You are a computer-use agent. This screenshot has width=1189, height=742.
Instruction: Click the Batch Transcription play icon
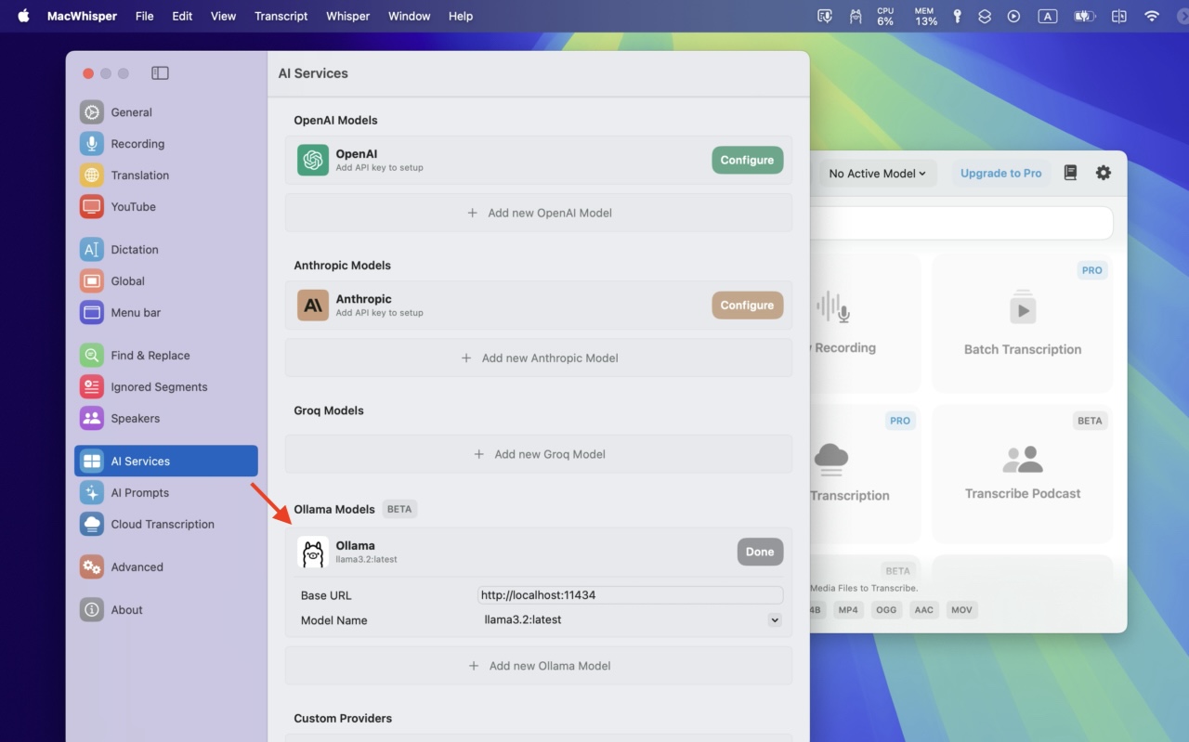coord(1023,309)
